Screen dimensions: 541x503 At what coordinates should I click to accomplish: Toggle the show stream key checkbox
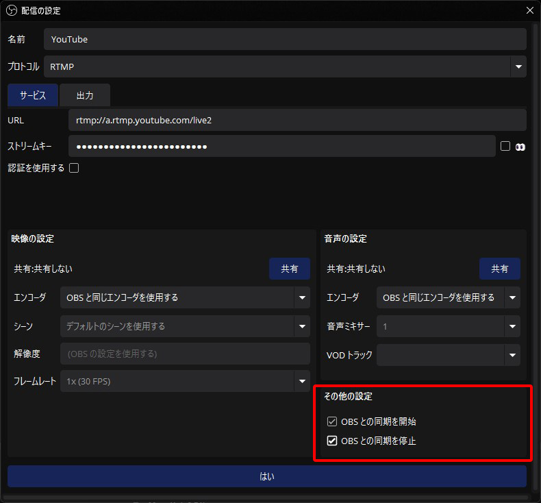click(x=505, y=147)
